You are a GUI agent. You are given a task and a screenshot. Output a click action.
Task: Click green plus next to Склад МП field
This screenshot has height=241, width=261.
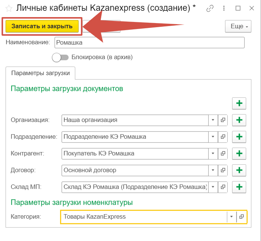tap(239, 187)
